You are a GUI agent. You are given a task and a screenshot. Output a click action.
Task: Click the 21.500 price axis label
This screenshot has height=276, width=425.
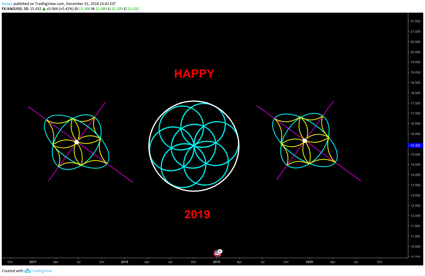pyautogui.click(x=415, y=21)
